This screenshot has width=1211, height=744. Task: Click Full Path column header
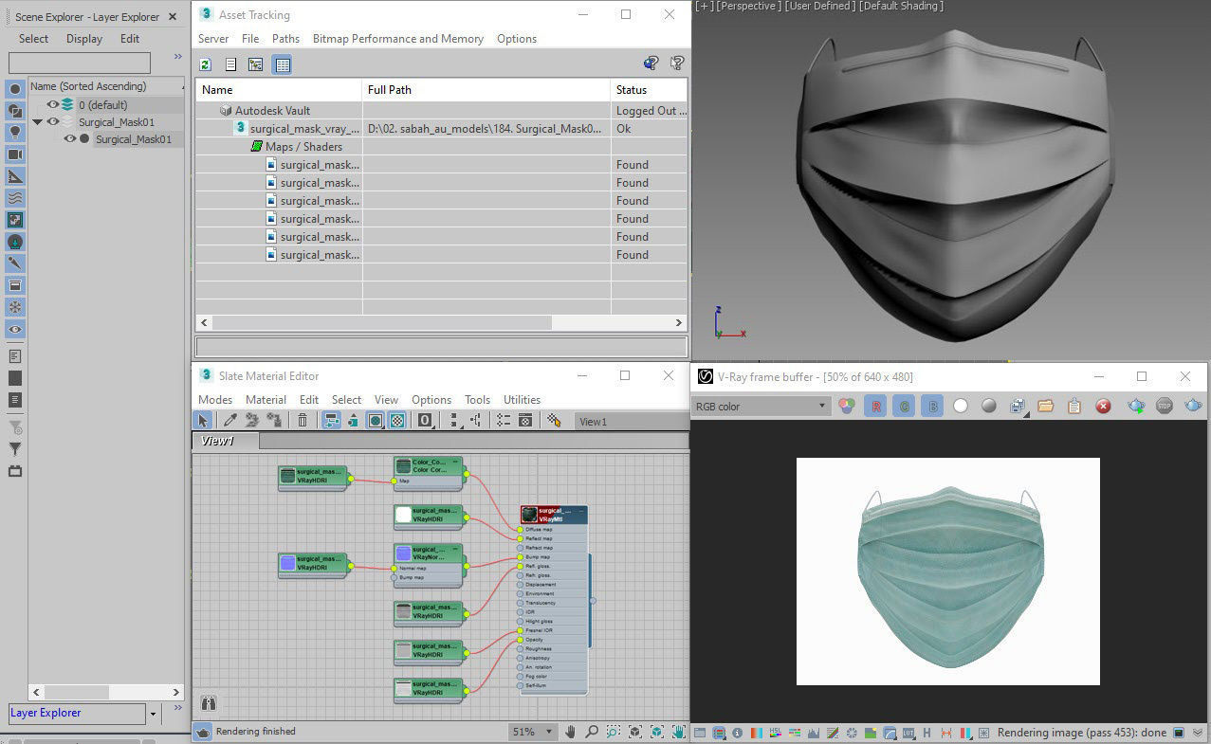pos(486,89)
